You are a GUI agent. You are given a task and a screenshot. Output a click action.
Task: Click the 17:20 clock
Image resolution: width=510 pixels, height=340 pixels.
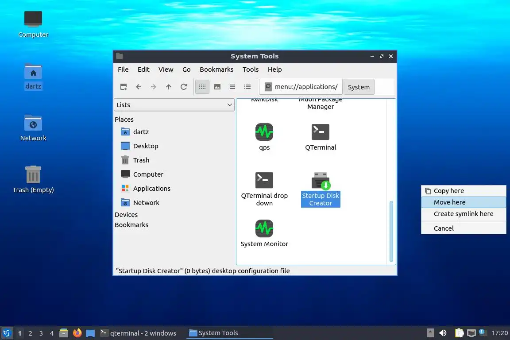pyautogui.click(x=499, y=333)
